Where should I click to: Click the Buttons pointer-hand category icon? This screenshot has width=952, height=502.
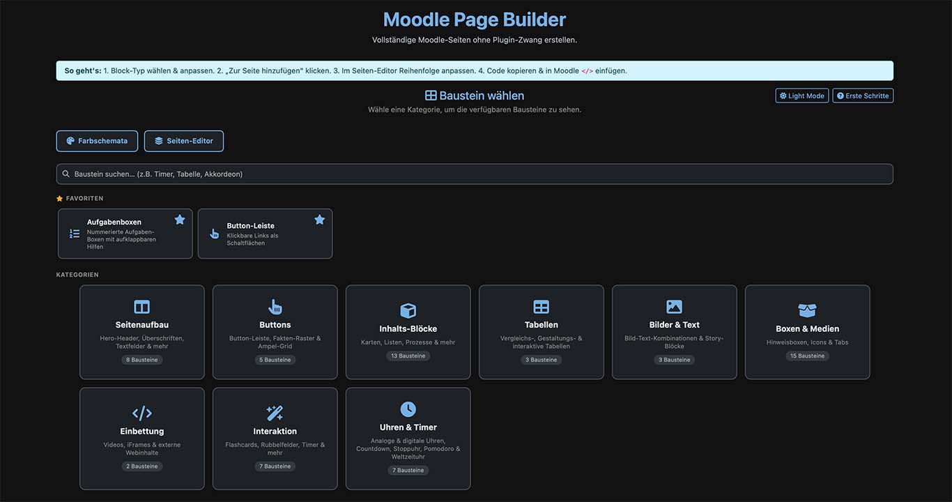(275, 307)
